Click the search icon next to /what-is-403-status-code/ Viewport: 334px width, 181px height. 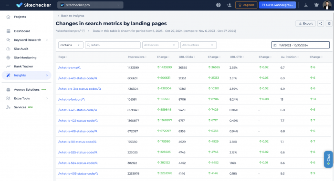(97, 173)
